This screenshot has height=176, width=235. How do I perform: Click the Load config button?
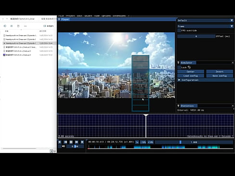coord(191,75)
